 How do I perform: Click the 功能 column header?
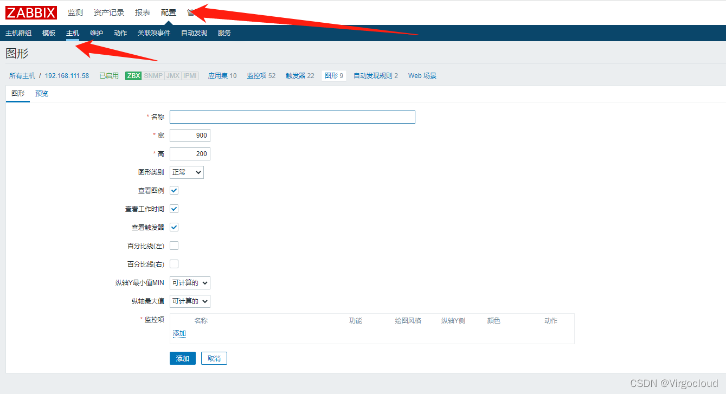[356, 321]
